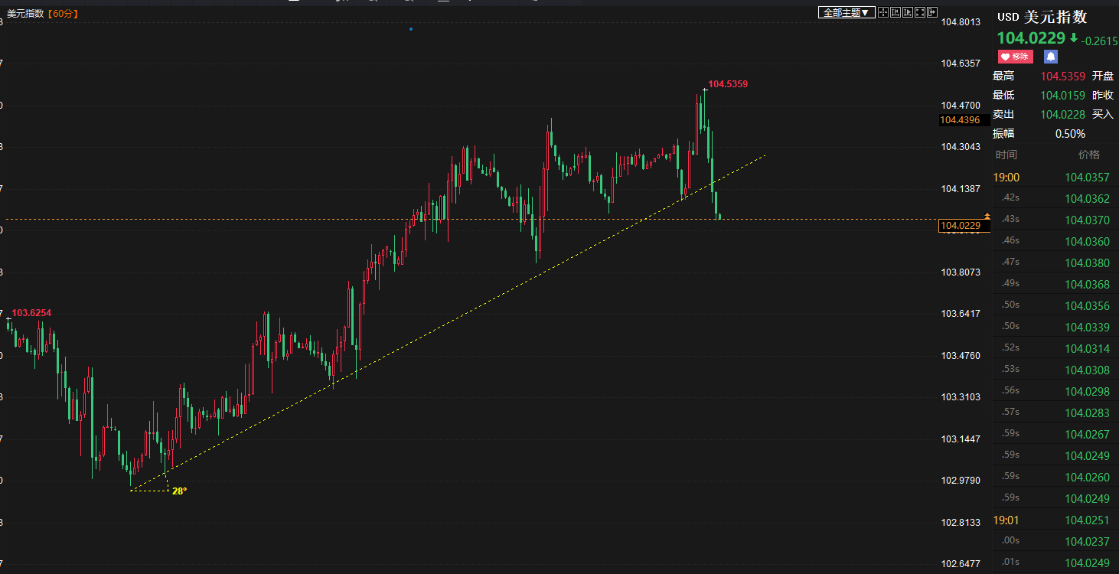Screen dimensions: 1119x574
Task: Toggle fullscreen chart view icon
Action: pyautogui.click(x=919, y=12)
